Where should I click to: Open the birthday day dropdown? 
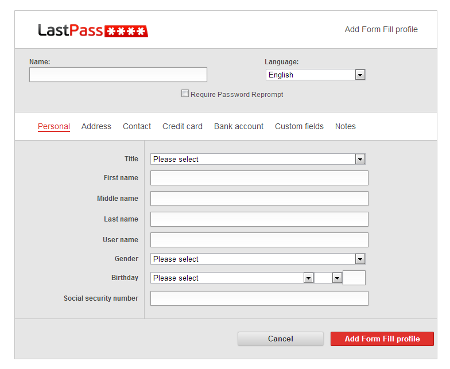pyautogui.click(x=328, y=278)
